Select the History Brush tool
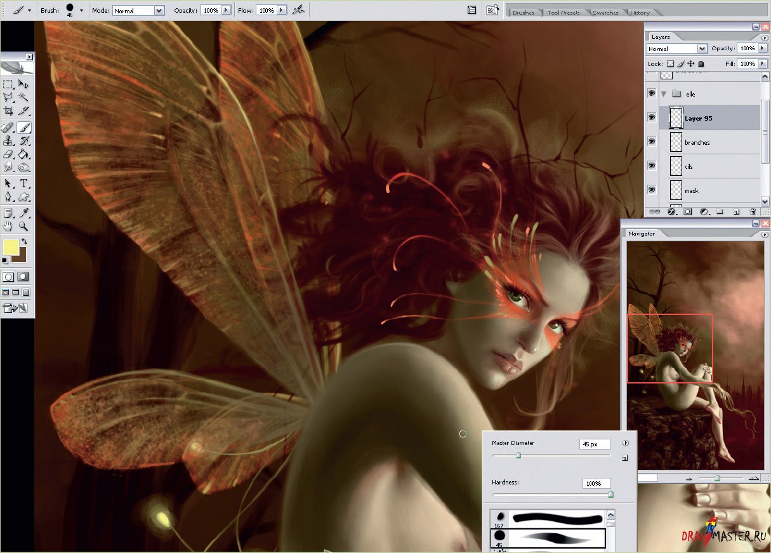 [x=24, y=140]
